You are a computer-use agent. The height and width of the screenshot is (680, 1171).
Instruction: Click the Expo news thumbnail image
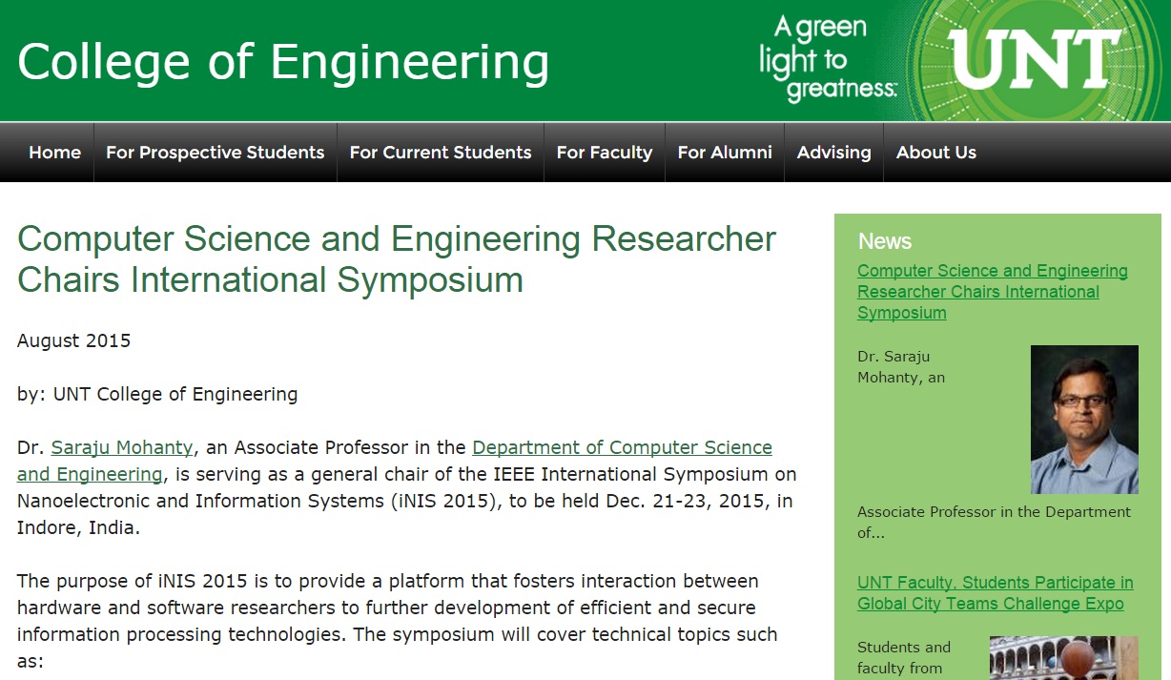(x=1064, y=658)
